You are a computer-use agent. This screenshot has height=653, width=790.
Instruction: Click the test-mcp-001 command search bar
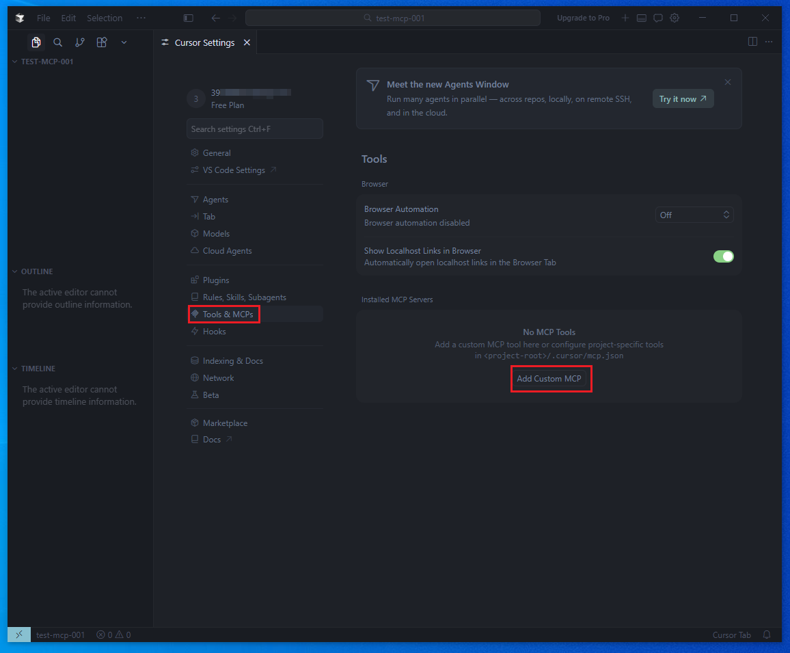point(393,18)
